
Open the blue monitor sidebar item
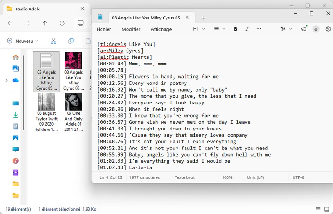16,149
